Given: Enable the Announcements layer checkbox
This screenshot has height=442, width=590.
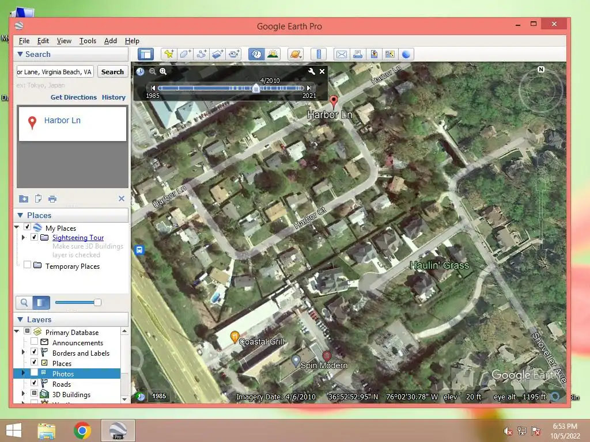Looking at the screenshot, I should point(34,341).
